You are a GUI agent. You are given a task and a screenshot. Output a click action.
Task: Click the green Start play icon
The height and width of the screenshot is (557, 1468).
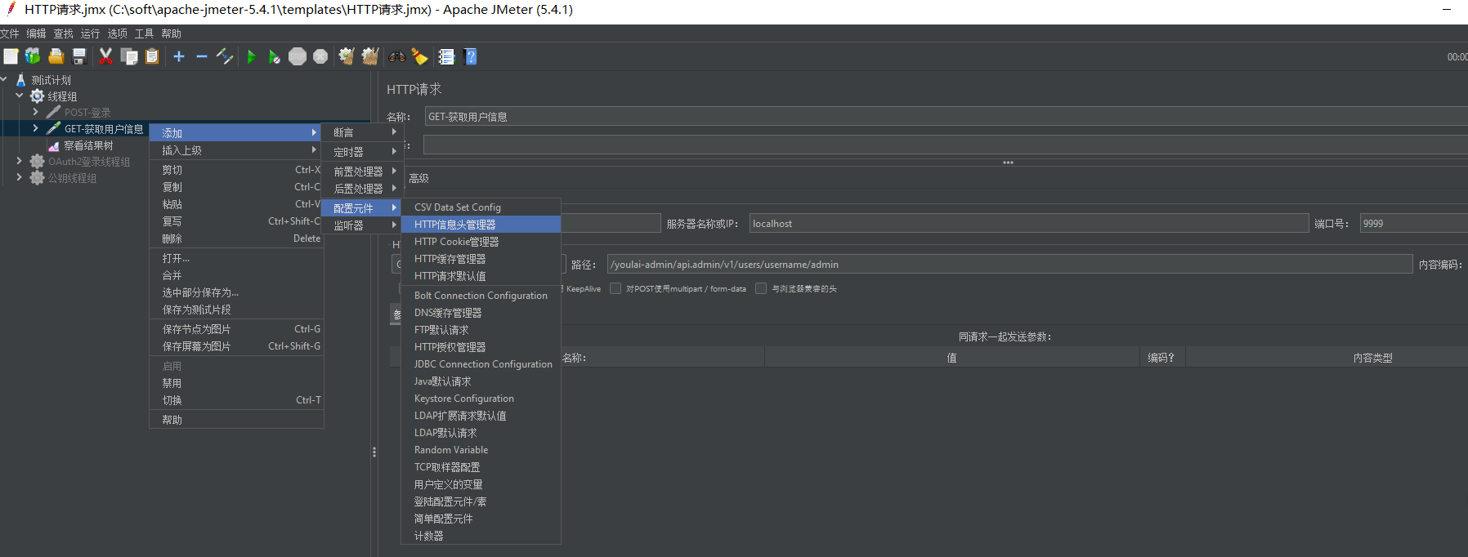pyautogui.click(x=252, y=56)
